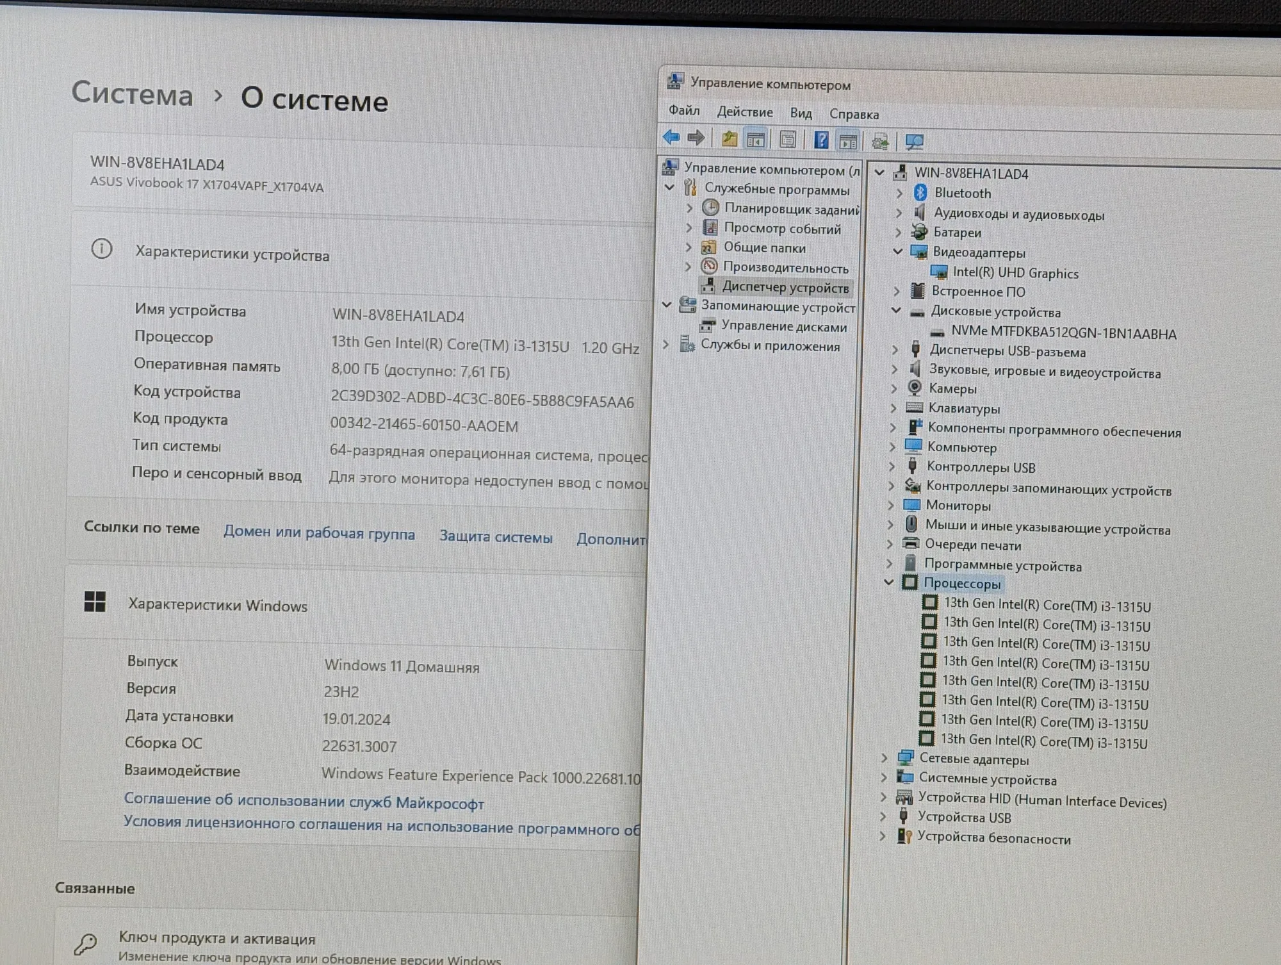Image resolution: width=1281 pixels, height=965 pixels.
Task: Collapse the Процессоры category
Action: pyautogui.click(x=888, y=582)
